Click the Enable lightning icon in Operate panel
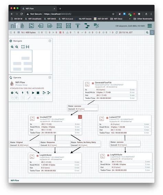The width and height of the screenshot is (163, 195). tap(23, 93)
